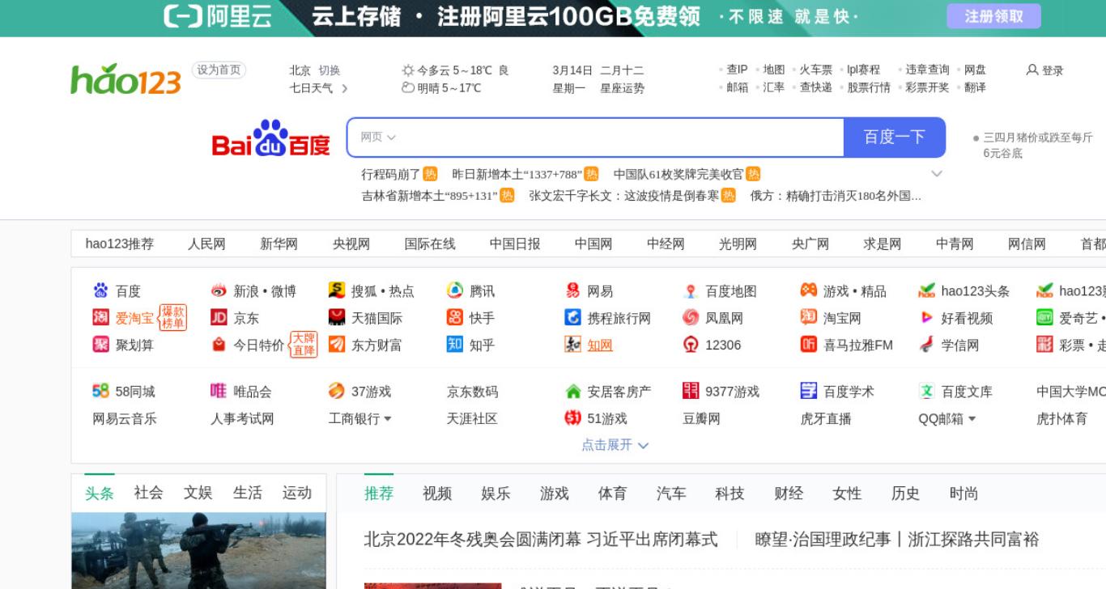The height and width of the screenshot is (589, 1106).
Task: Click the 爱淘宝 icon
Action: (x=100, y=317)
